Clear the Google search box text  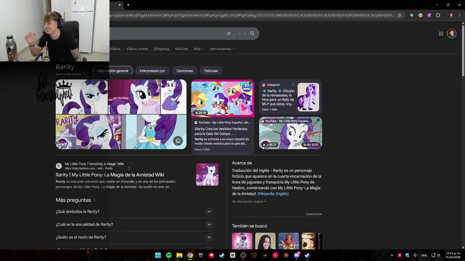coord(229,33)
